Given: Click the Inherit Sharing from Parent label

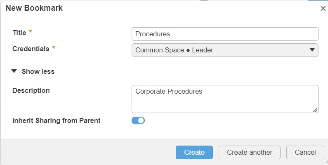Looking at the screenshot, I should tap(57, 120).
